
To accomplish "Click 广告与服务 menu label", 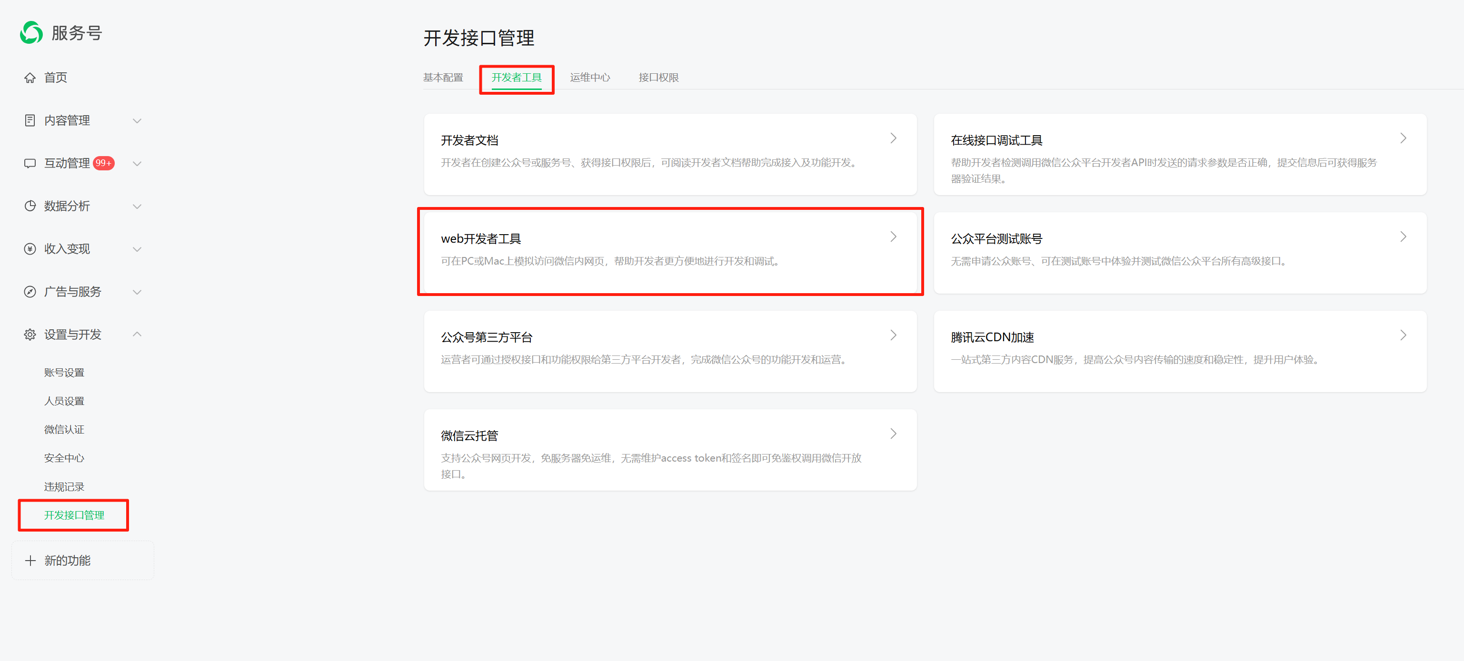I will click(x=73, y=292).
